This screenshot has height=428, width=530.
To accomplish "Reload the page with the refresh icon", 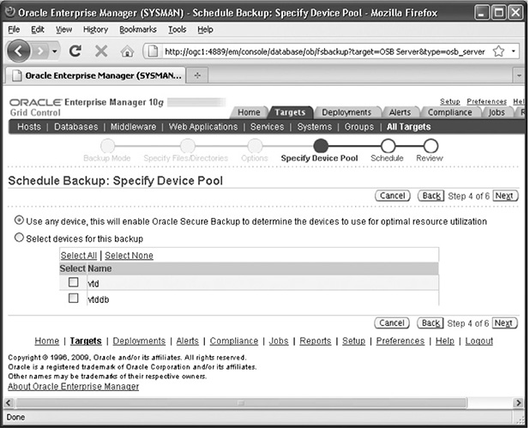I will 75,51.
